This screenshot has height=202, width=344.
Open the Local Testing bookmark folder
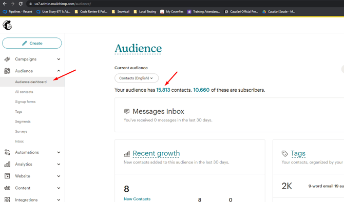coord(145,12)
